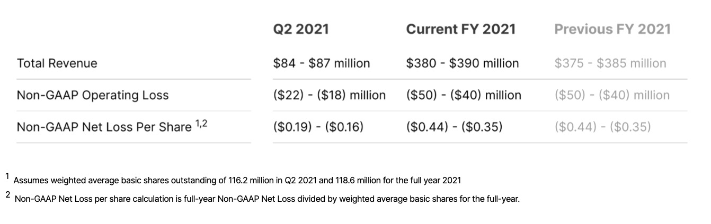Screen dimensions: 711x224
Task: Click Current FY ($0.44) - ($0.35) cell
Action: coord(454,127)
